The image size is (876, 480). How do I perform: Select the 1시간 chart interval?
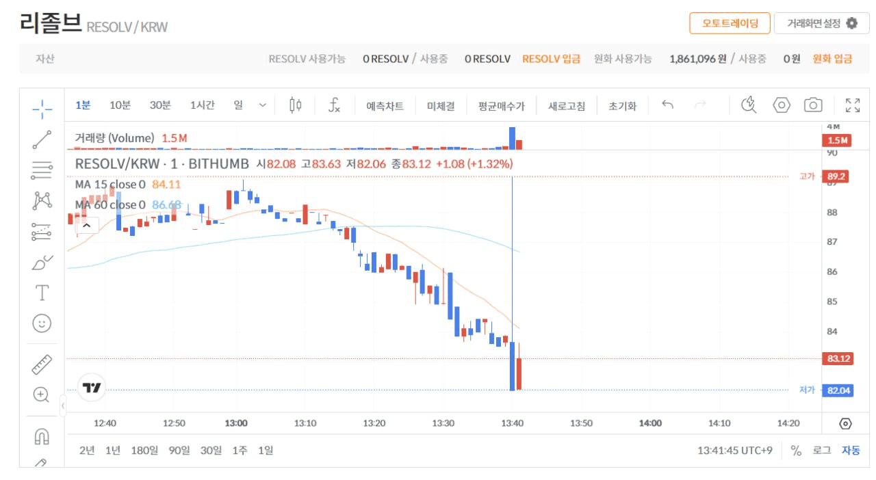tap(202, 105)
